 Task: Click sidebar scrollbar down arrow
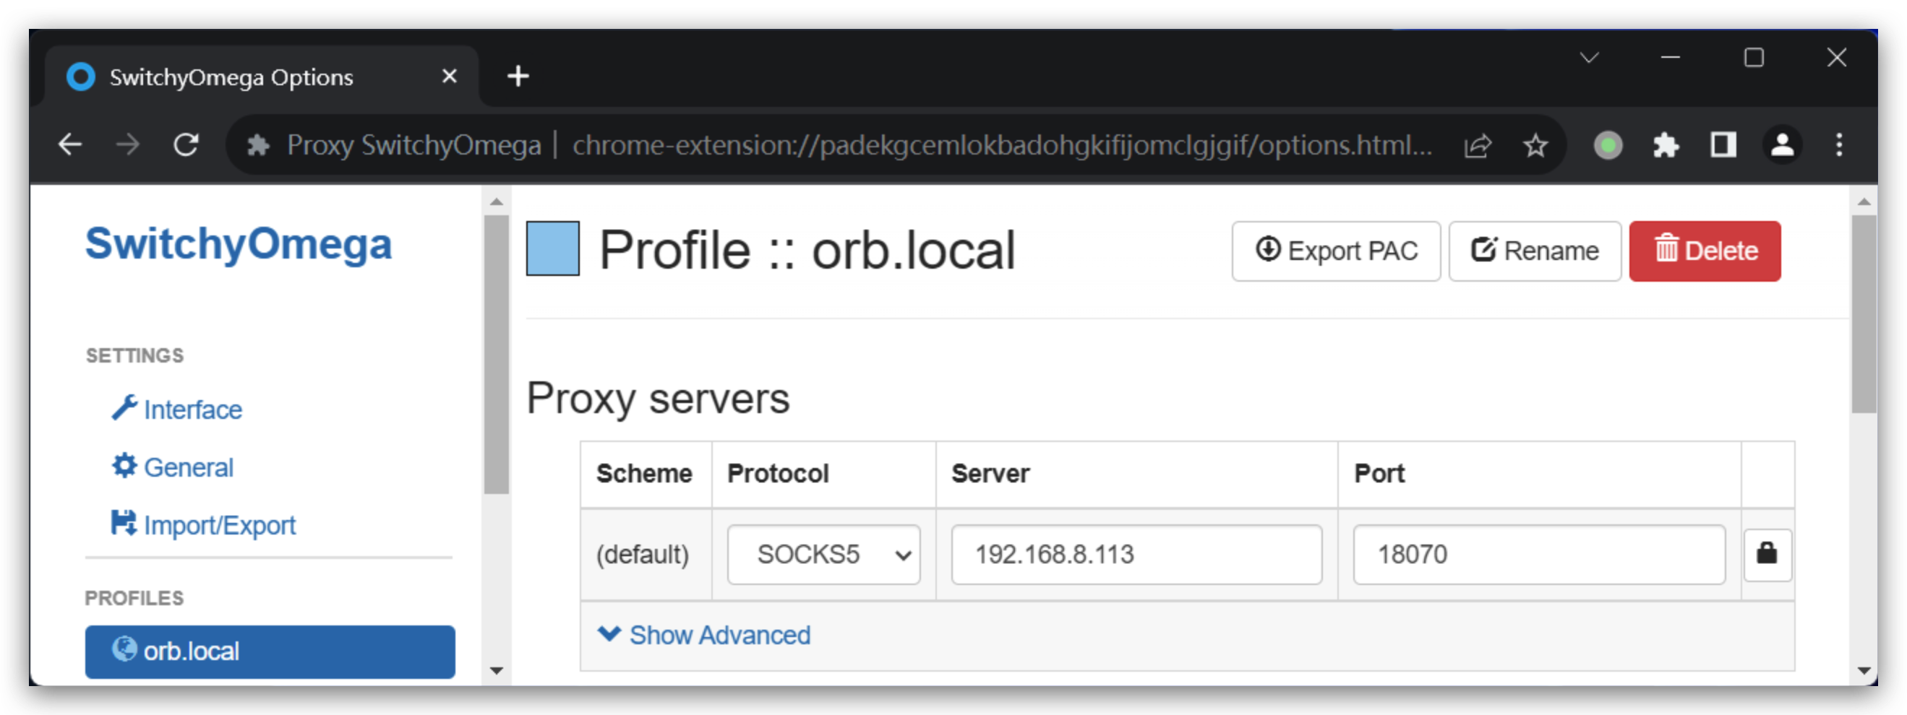tap(497, 671)
